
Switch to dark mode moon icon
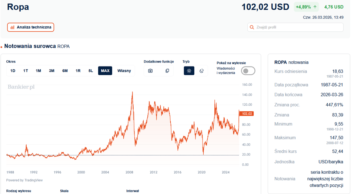coord(201,71)
